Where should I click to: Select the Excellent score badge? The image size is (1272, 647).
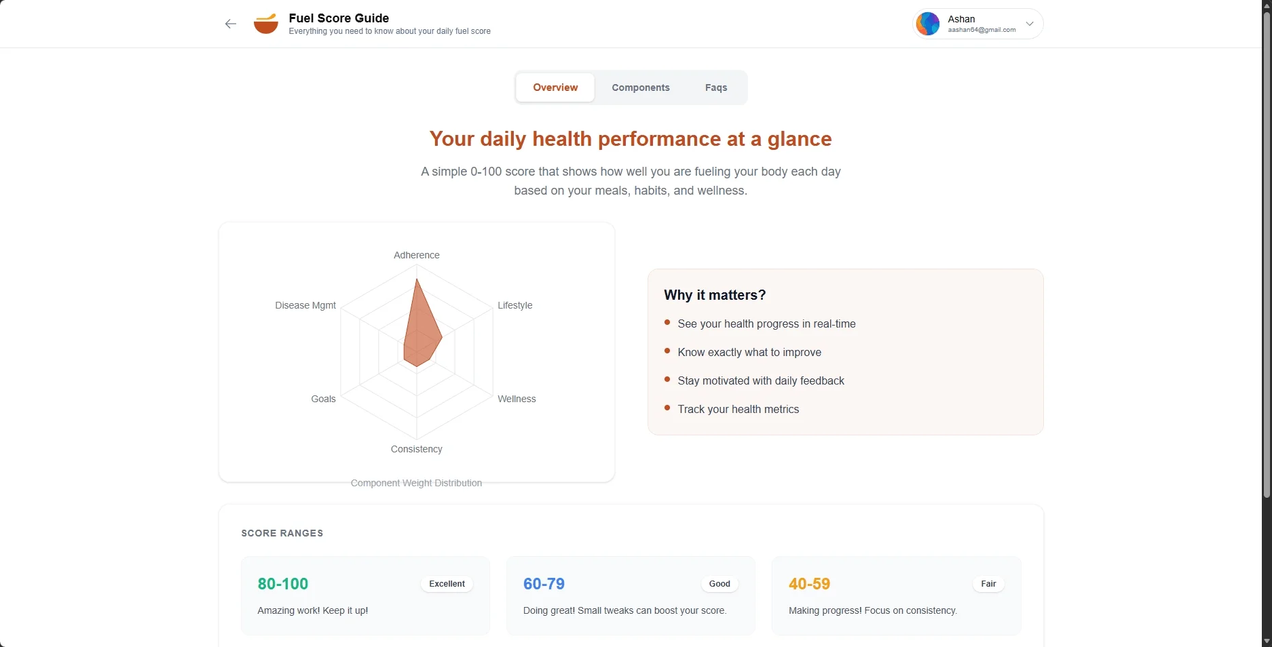pyautogui.click(x=447, y=584)
